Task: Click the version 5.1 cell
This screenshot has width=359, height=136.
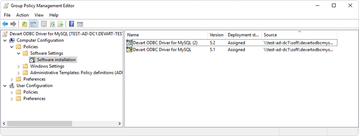Action: point(212,50)
